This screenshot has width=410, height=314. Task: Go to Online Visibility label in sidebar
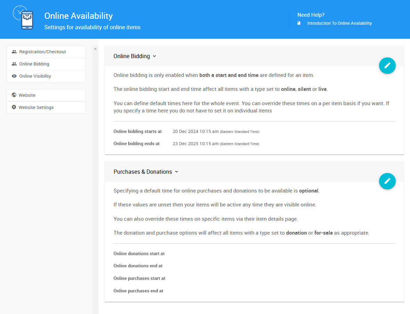tap(35, 76)
